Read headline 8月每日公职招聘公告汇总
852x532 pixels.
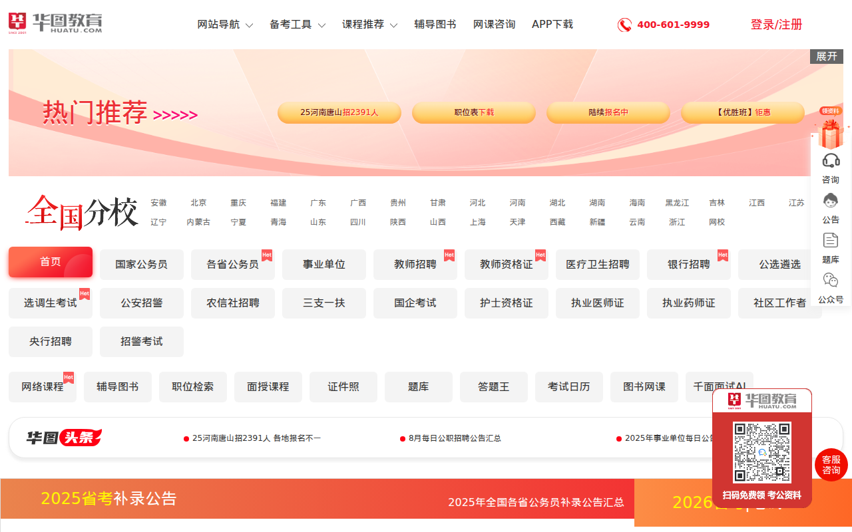455,438
